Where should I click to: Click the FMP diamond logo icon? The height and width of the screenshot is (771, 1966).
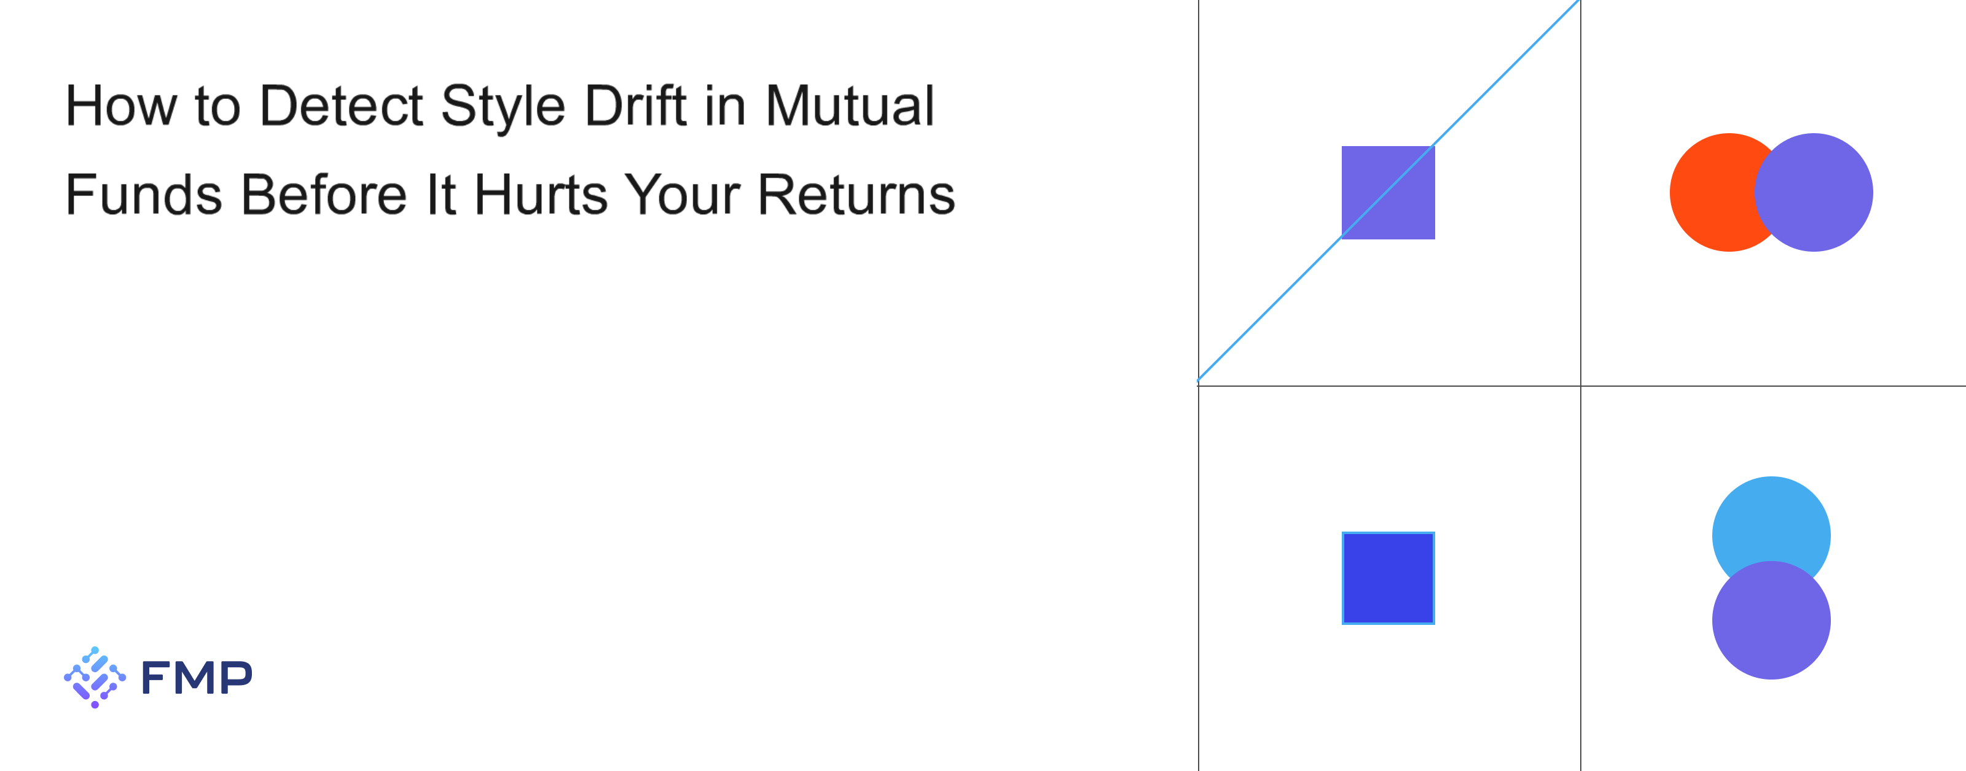point(95,677)
